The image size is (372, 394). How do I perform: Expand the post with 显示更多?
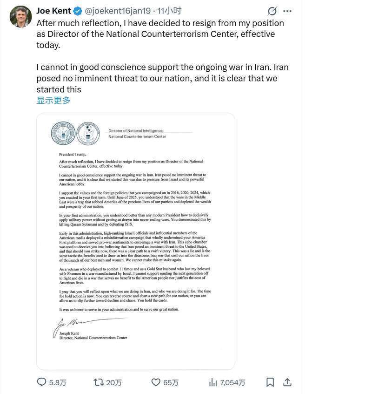coord(53,101)
